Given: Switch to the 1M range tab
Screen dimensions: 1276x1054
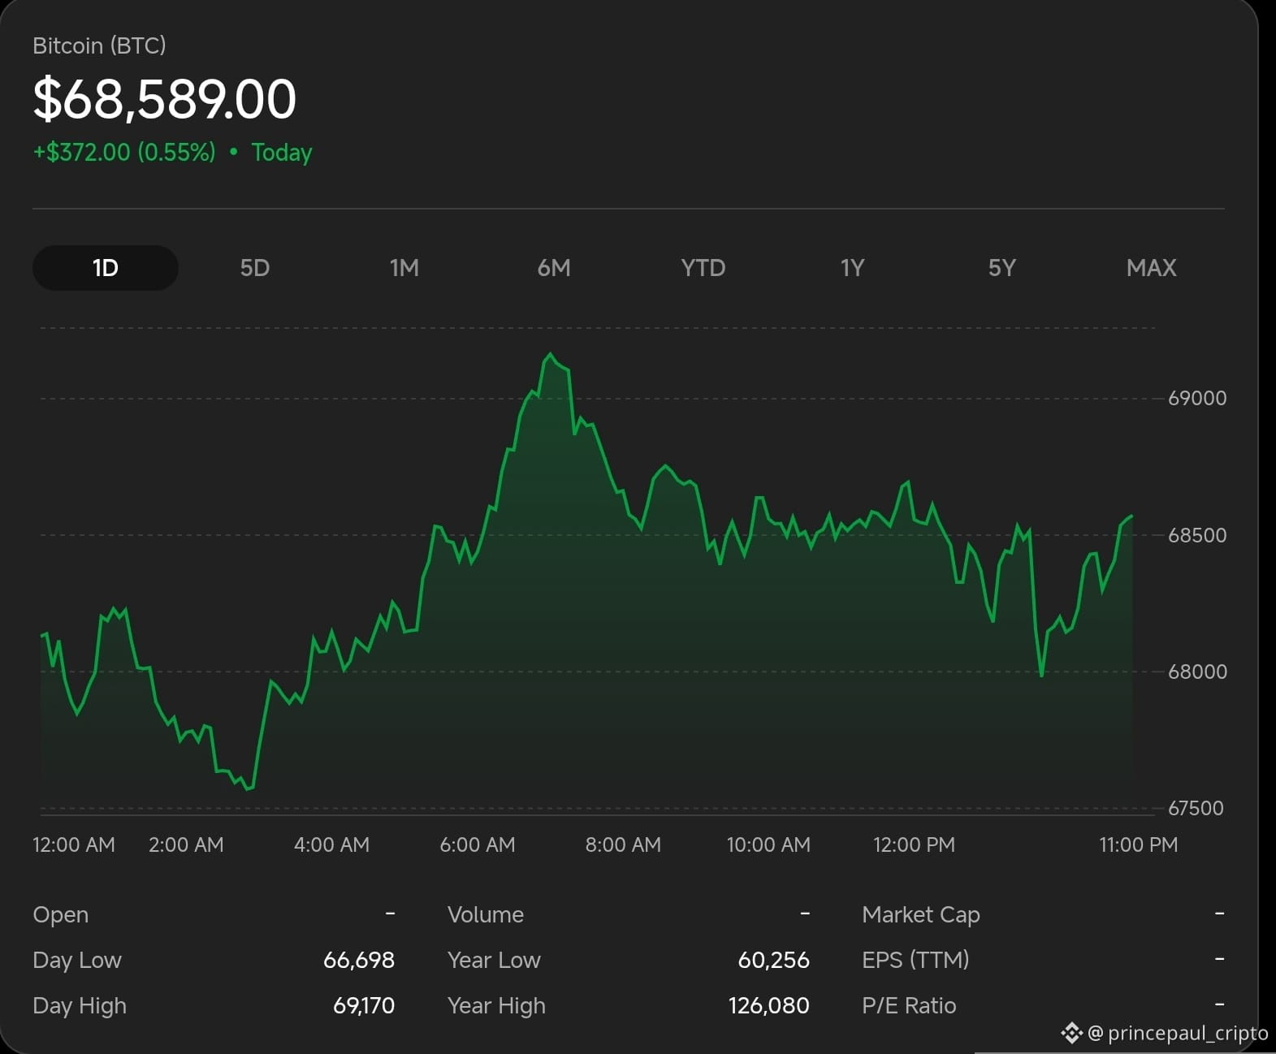Looking at the screenshot, I should (x=404, y=268).
